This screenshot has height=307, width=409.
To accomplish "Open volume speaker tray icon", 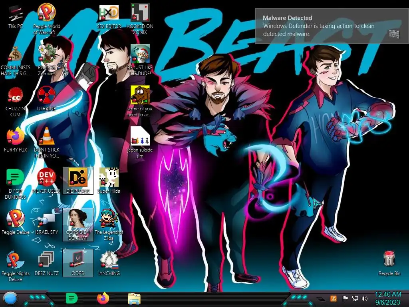I will pyautogui.click(x=365, y=298).
